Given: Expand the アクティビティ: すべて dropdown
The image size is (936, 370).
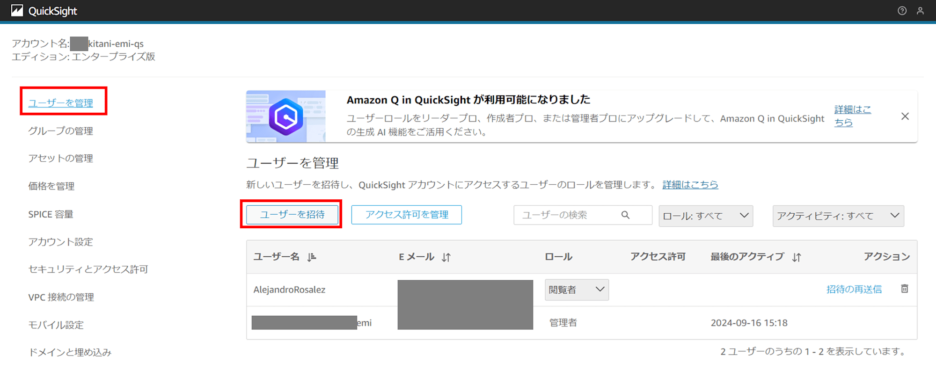Looking at the screenshot, I should (x=838, y=216).
